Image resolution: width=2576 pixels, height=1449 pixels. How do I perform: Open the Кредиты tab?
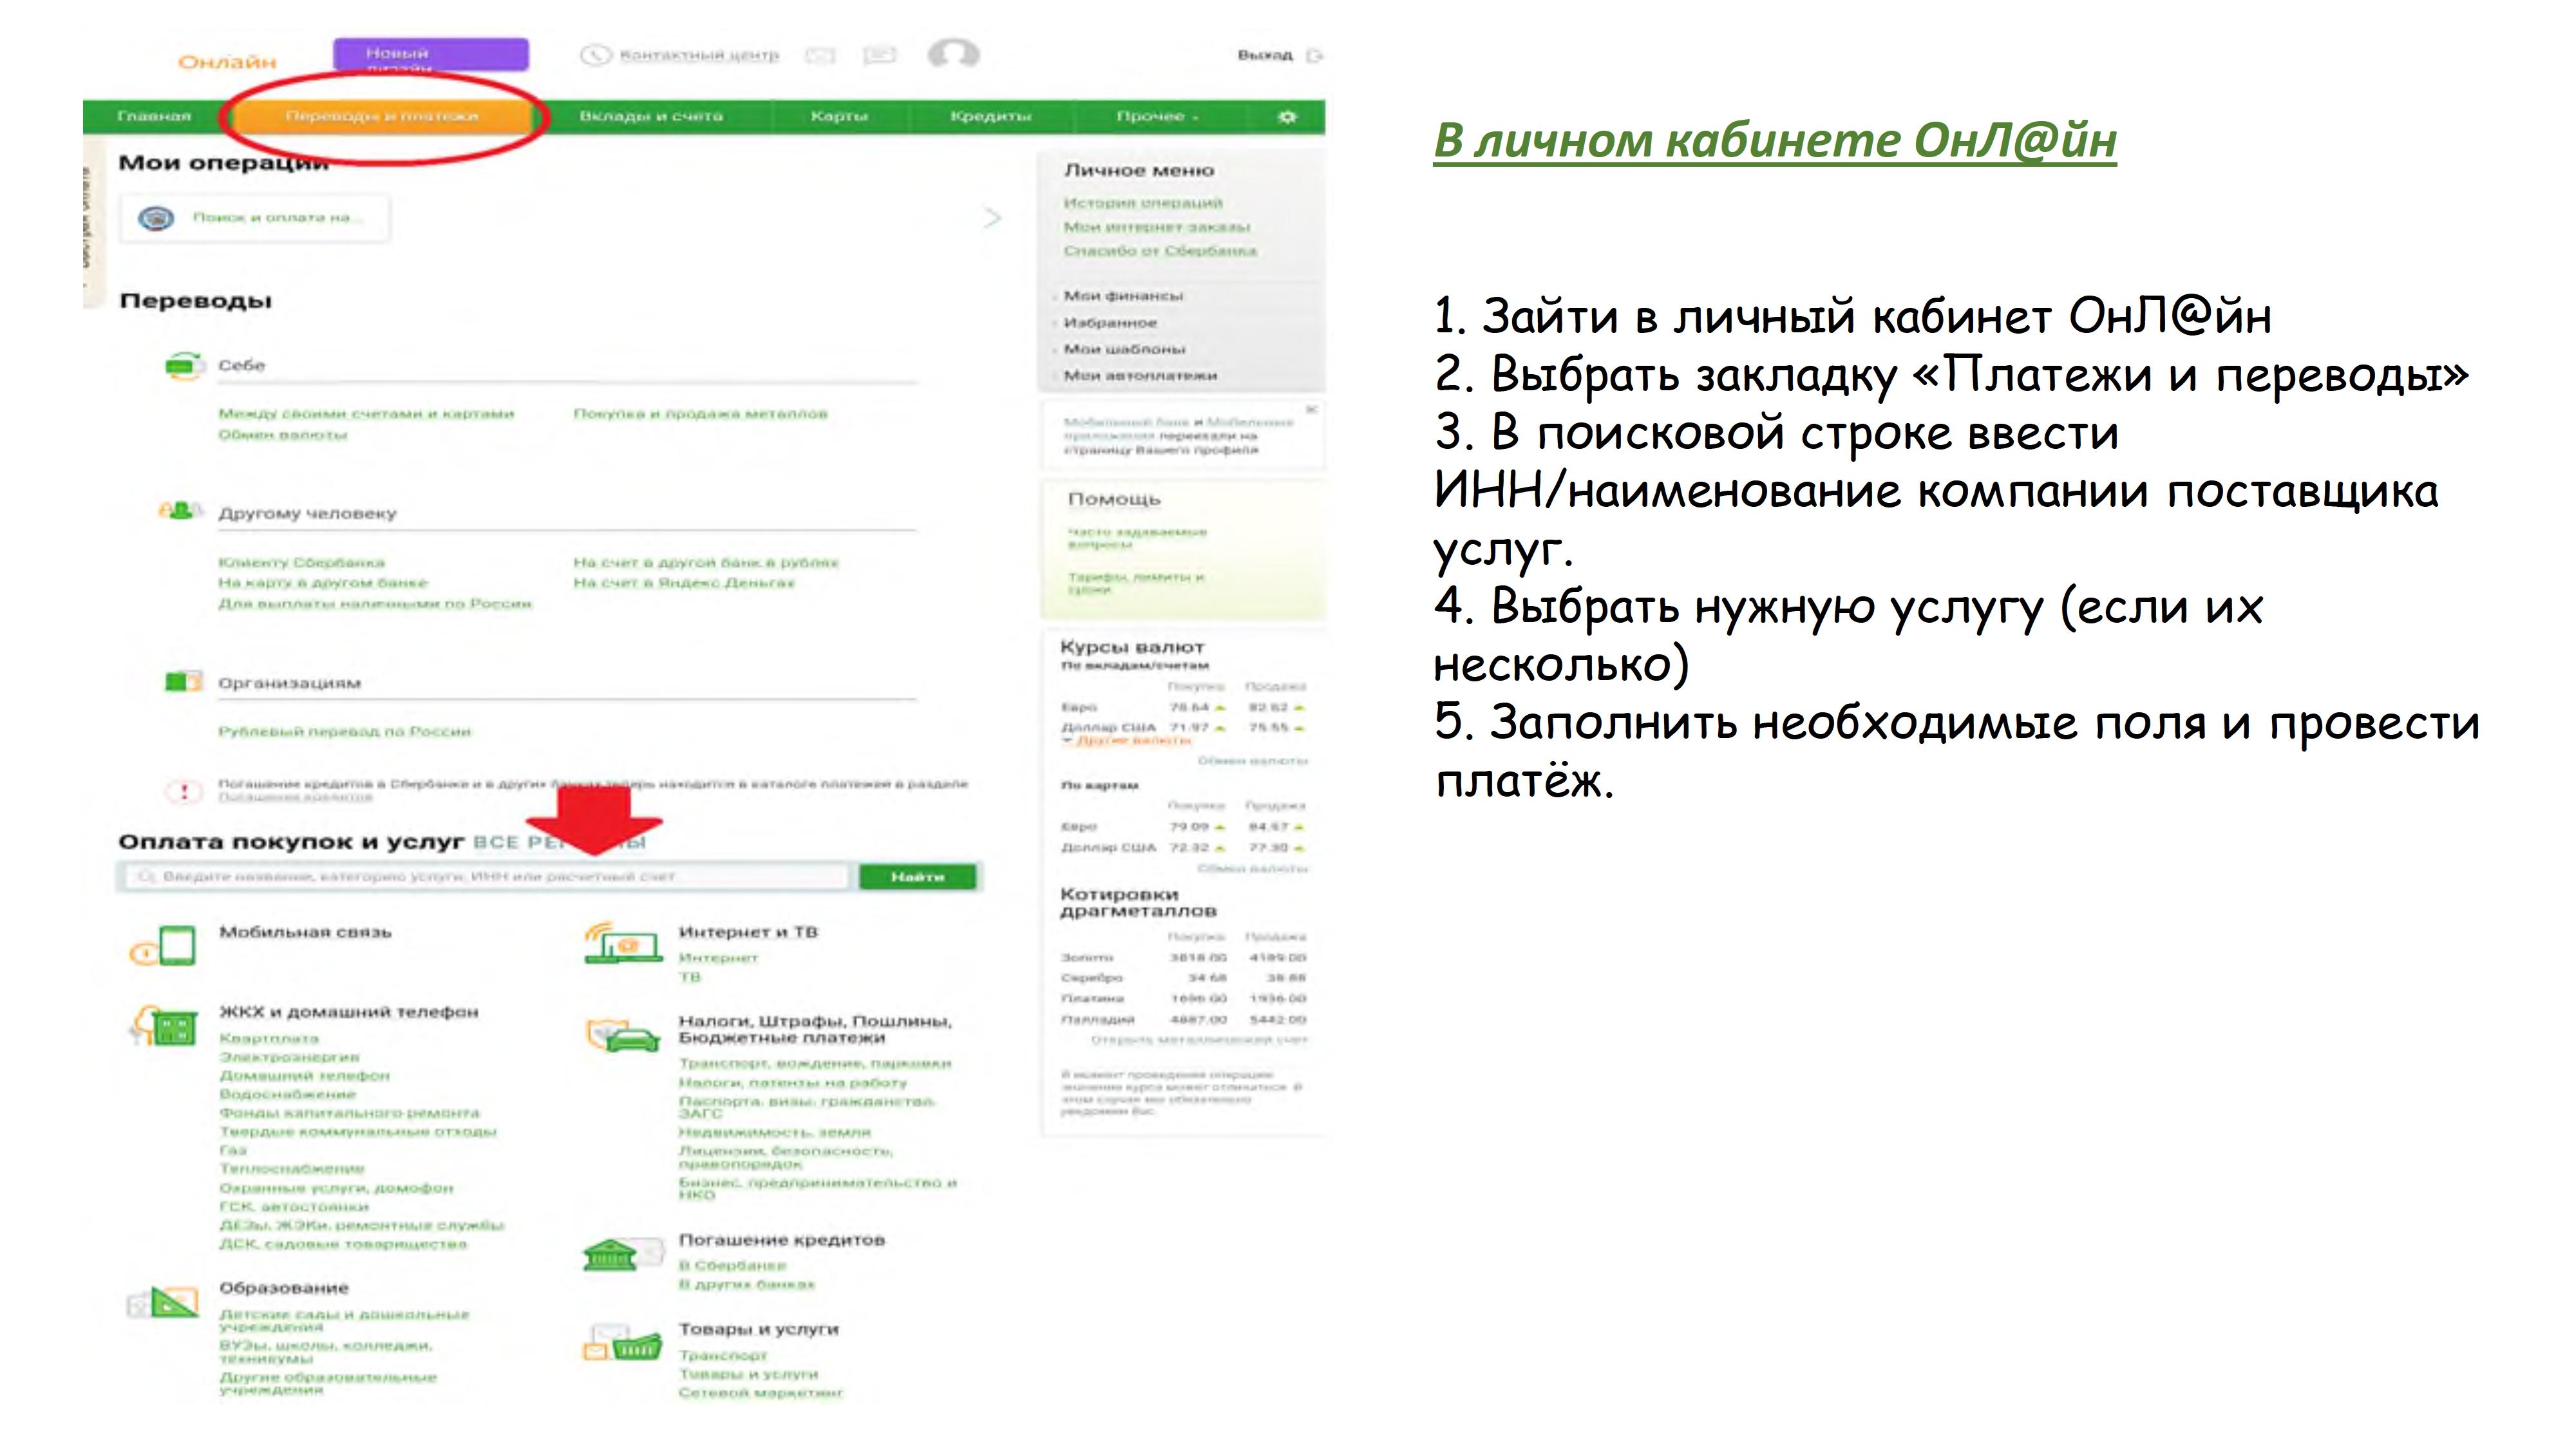coord(990,117)
